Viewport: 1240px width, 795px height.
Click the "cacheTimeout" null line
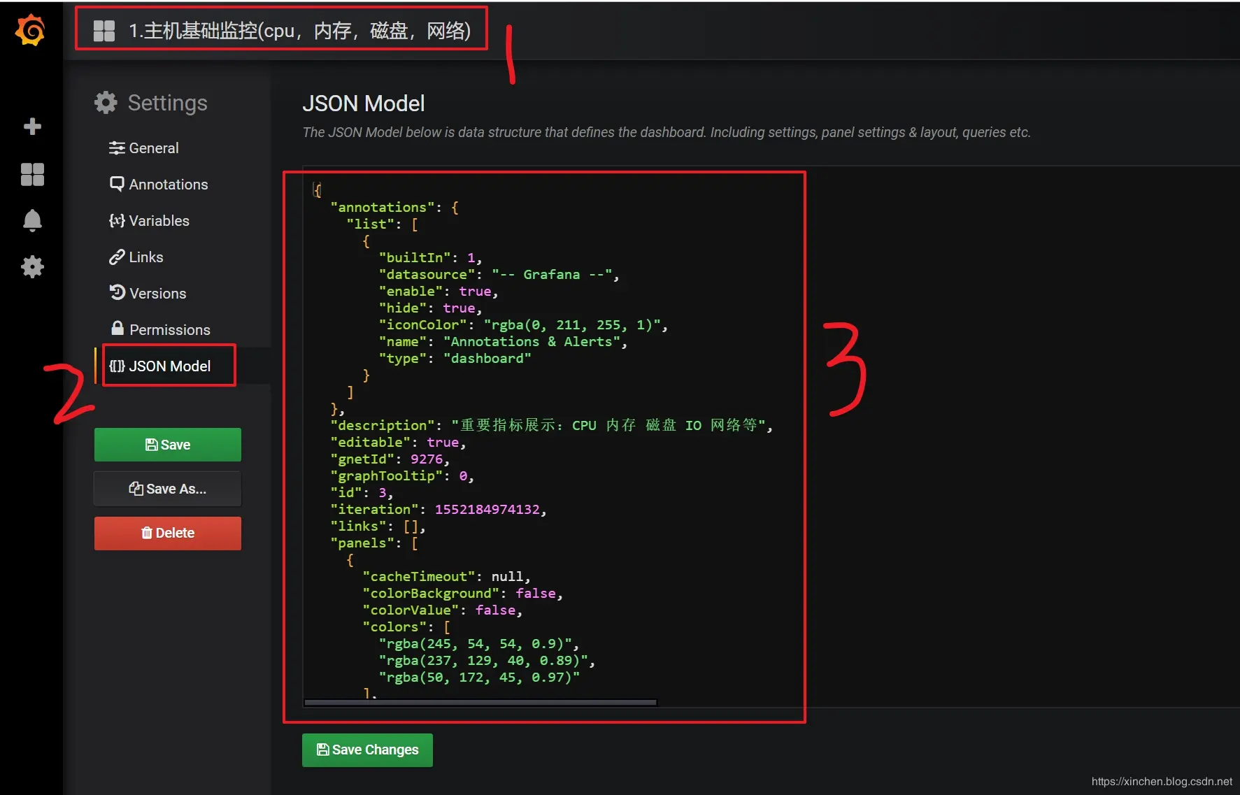(x=446, y=576)
